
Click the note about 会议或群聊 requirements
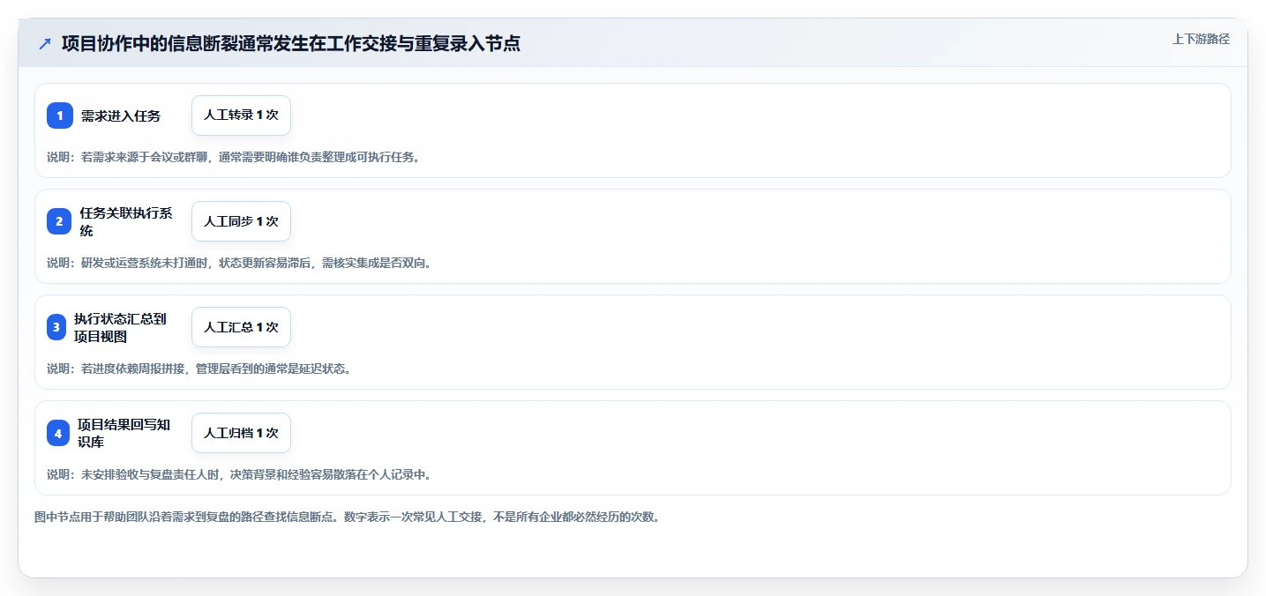pos(233,157)
